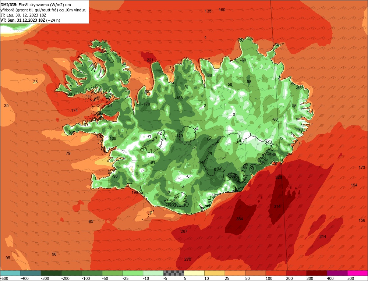The width and height of the screenshot is (368, 281).
Task: Click the land value '-170' in northwest Iceland
Action: (x=146, y=104)
